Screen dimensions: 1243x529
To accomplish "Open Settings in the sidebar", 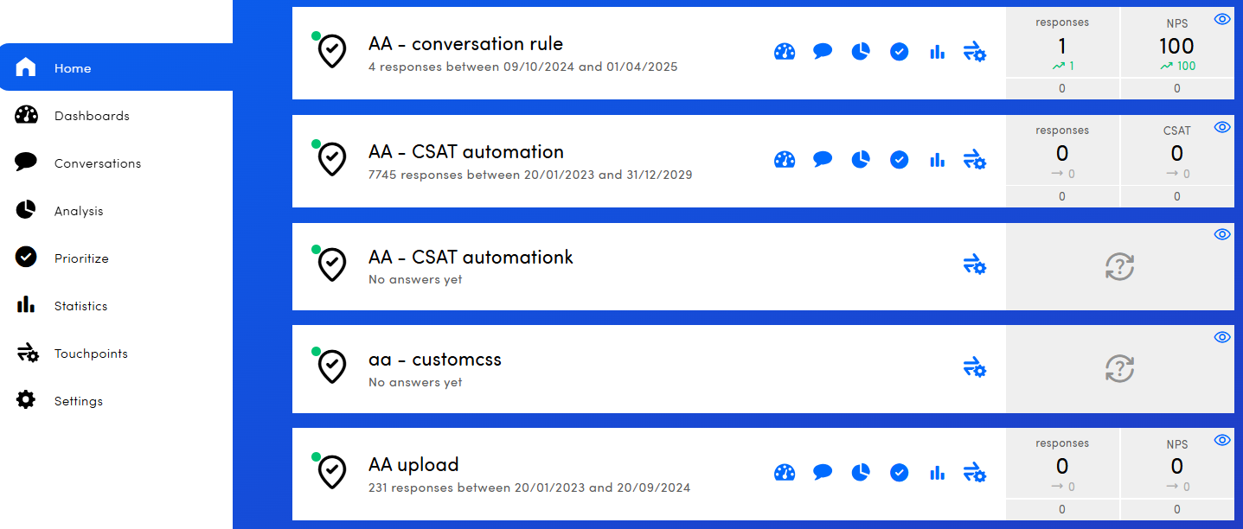I will [x=78, y=401].
